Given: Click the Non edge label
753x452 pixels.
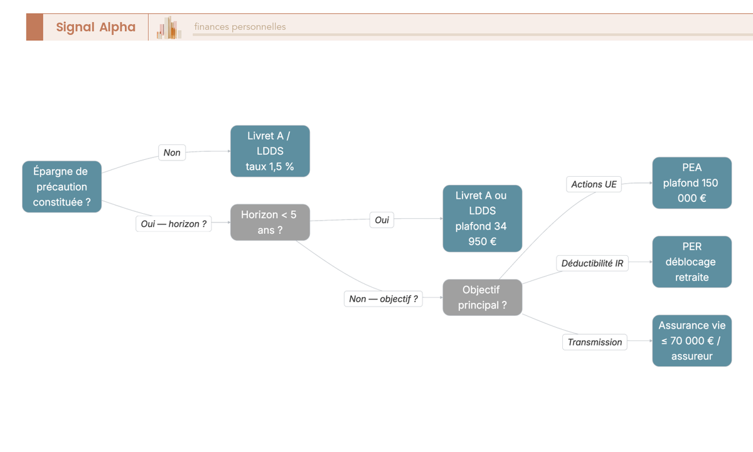Looking at the screenshot, I should pyautogui.click(x=172, y=152).
